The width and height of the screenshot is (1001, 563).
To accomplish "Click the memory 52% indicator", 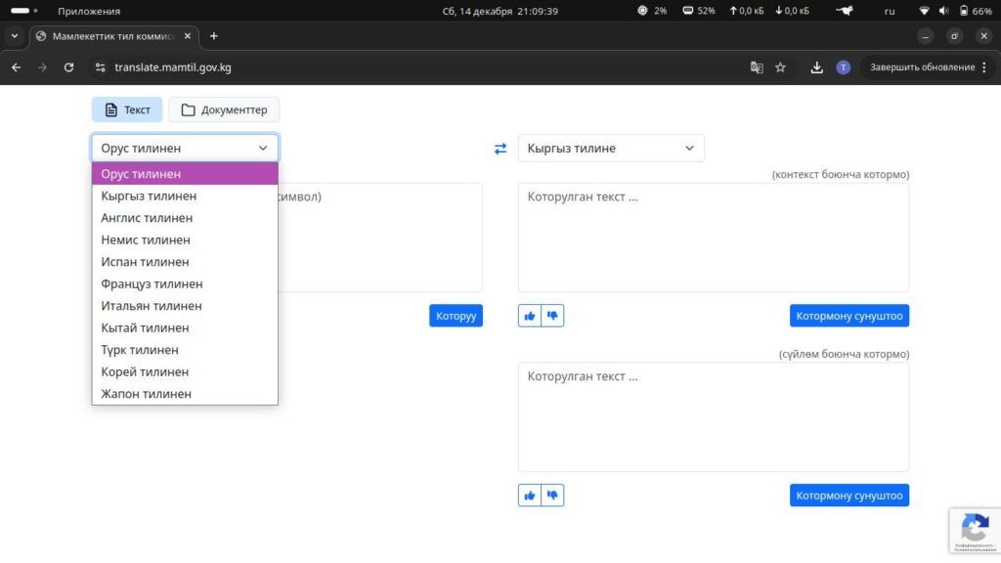I will click(x=698, y=11).
